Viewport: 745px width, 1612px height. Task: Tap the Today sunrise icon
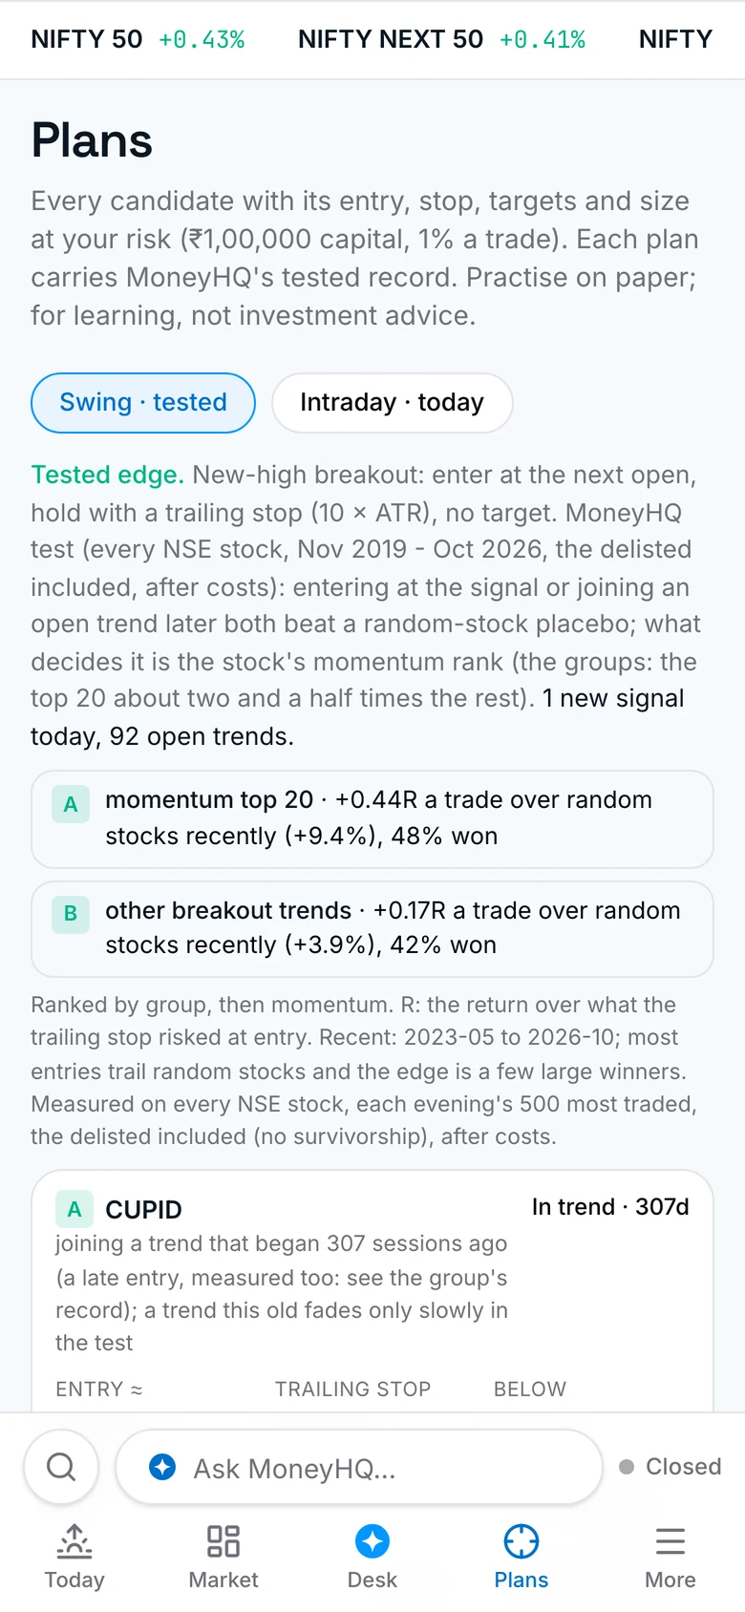[x=74, y=1541]
